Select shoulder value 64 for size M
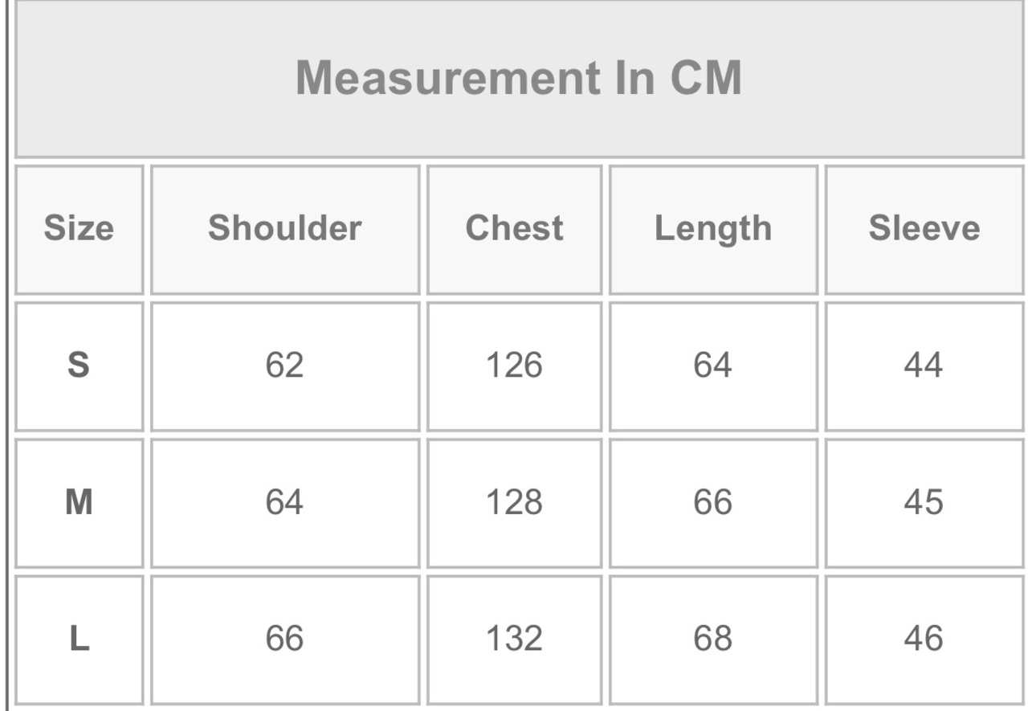Screen dimensions: 1028x711 [284, 503]
